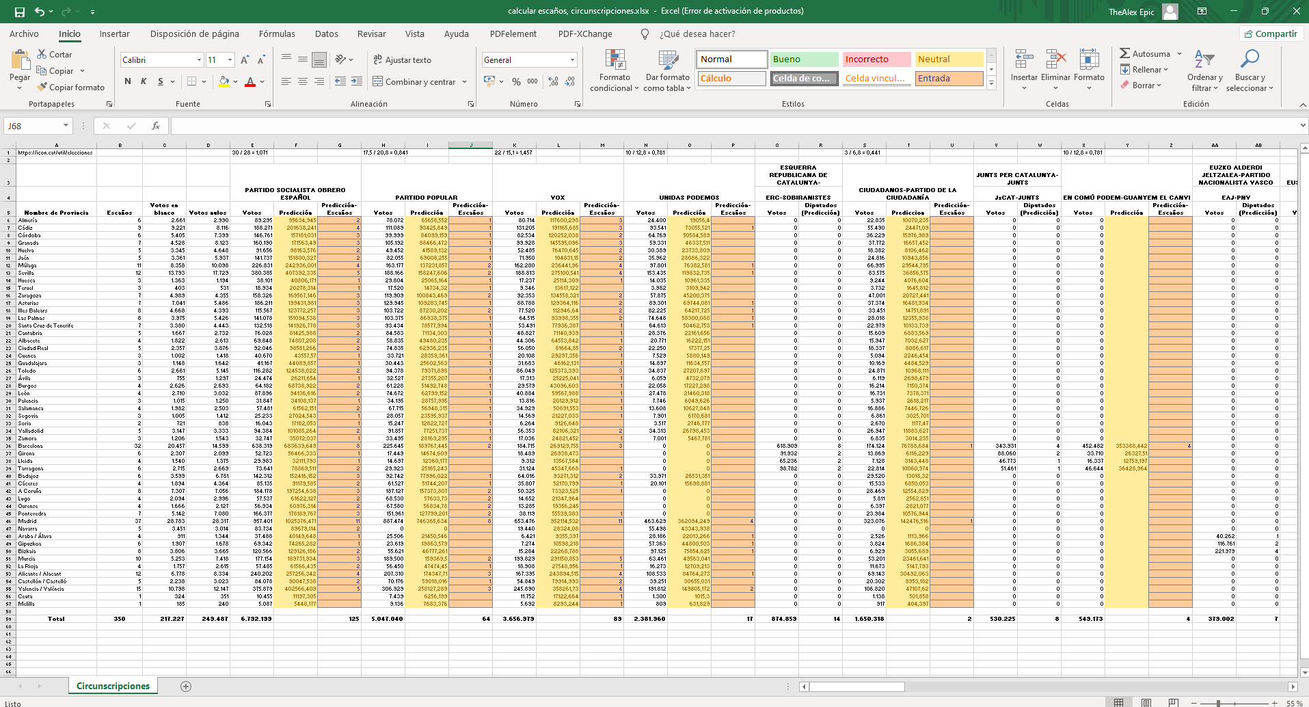Viewport: 1309px width, 707px height.
Task: Click the ¿Qué desea hacer? search box
Action: (x=697, y=34)
